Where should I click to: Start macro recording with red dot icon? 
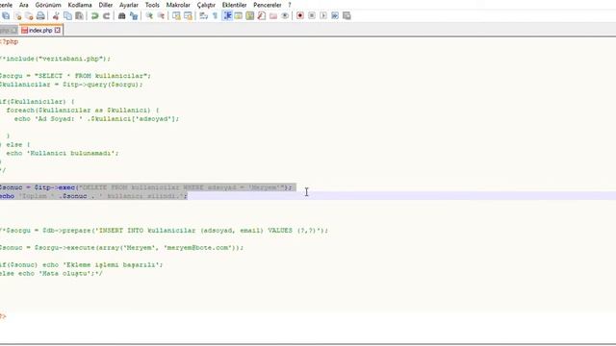(300, 15)
